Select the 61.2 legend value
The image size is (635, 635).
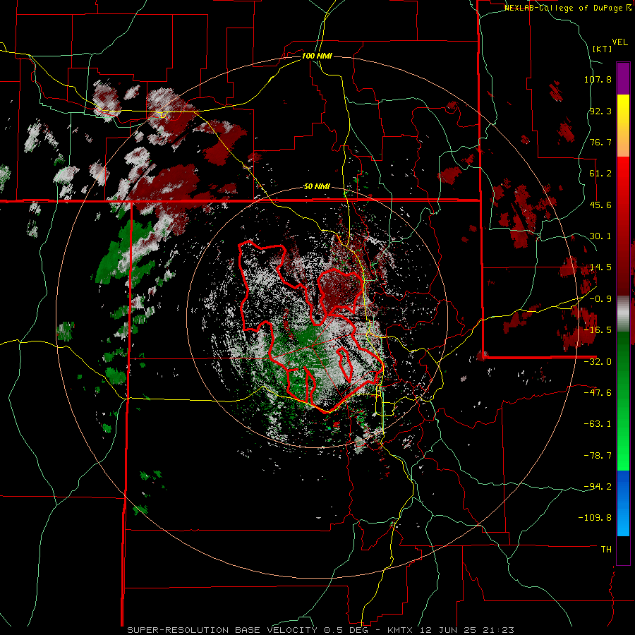600,174
